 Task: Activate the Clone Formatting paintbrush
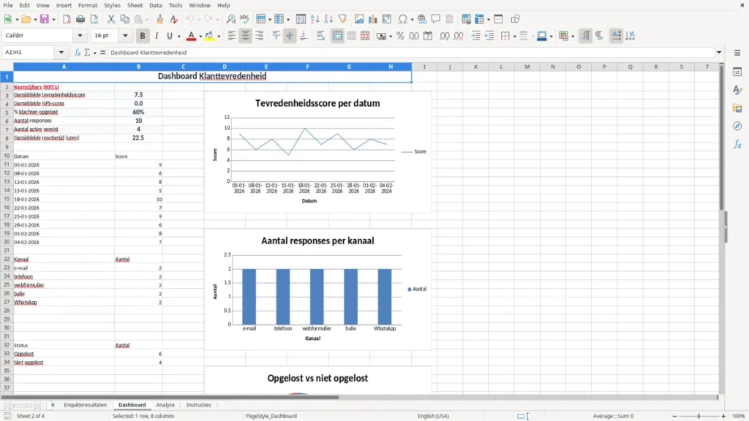click(x=160, y=19)
